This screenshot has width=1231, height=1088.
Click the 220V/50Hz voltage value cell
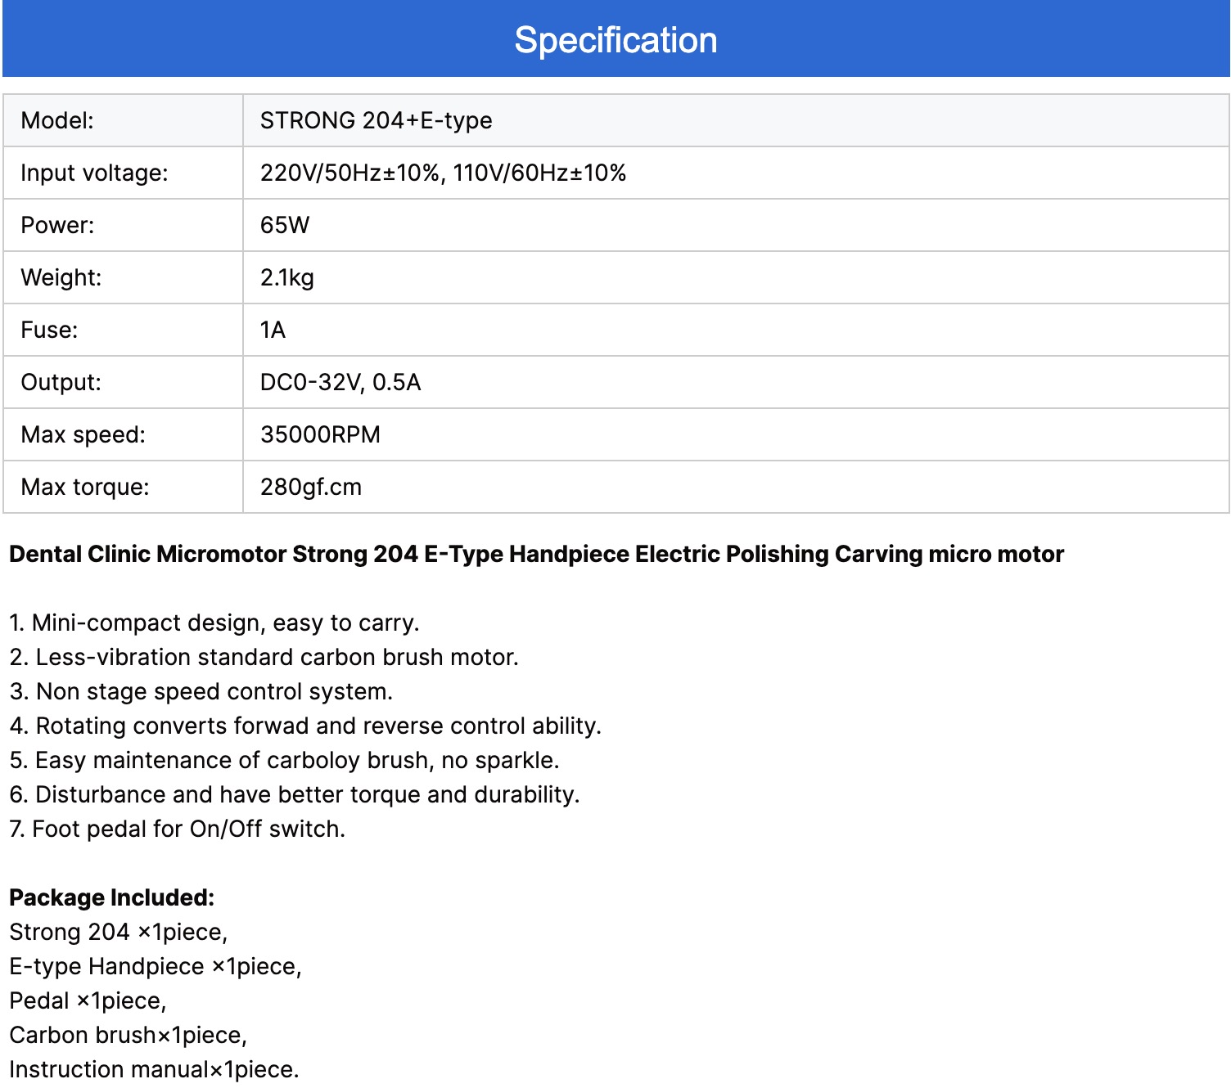pyautogui.click(x=443, y=173)
